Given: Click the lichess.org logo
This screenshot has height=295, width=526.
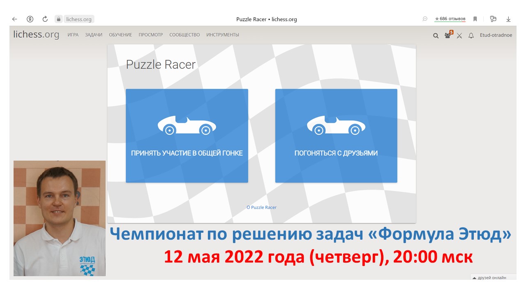Looking at the screenshot, I should point(36,35).
